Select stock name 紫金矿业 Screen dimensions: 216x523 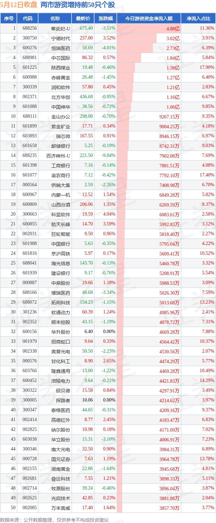(x=60, y=126)
